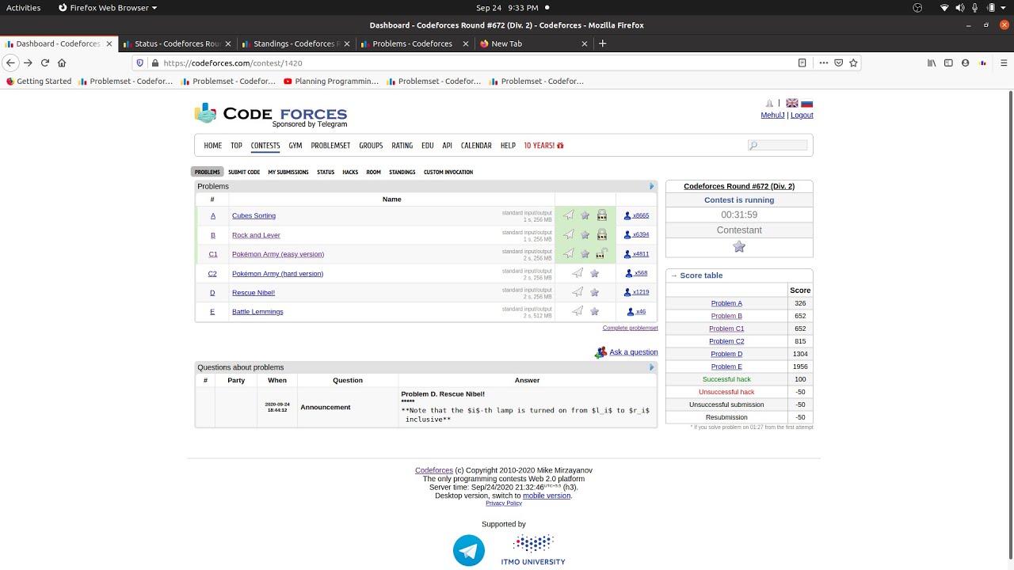Open the New Tab browser tab

[x=534, y=44]
